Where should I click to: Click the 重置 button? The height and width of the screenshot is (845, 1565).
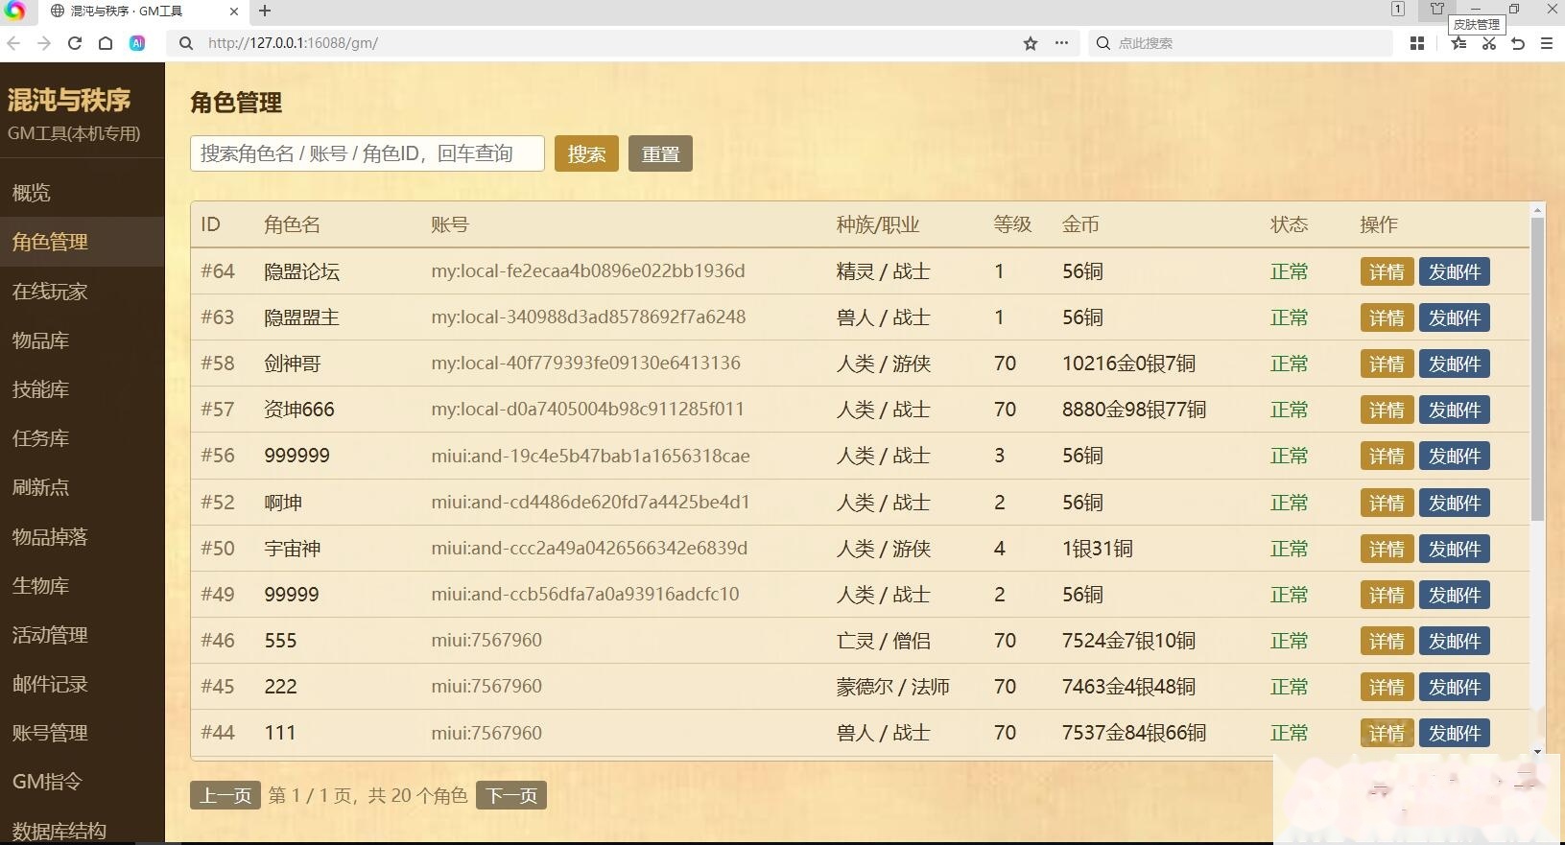(x=660, y=153)
